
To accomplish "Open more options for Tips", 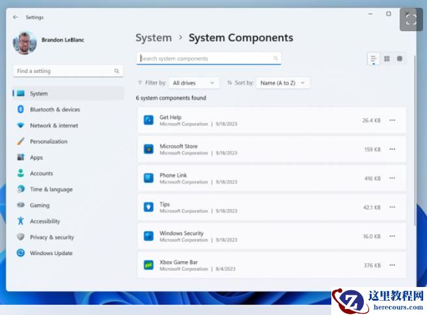I will point(392,207).
